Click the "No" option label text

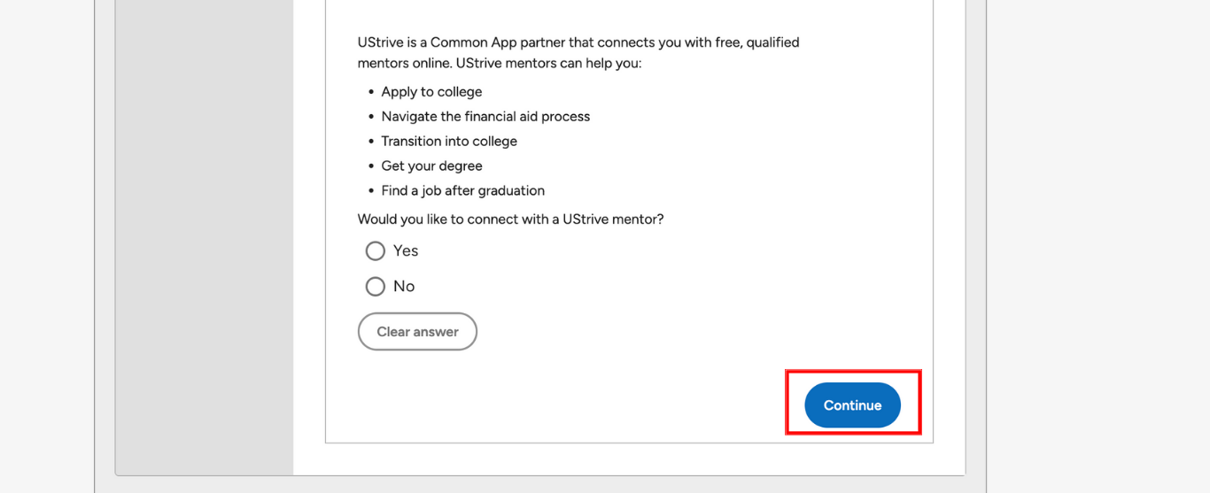(x=404, y=287)
